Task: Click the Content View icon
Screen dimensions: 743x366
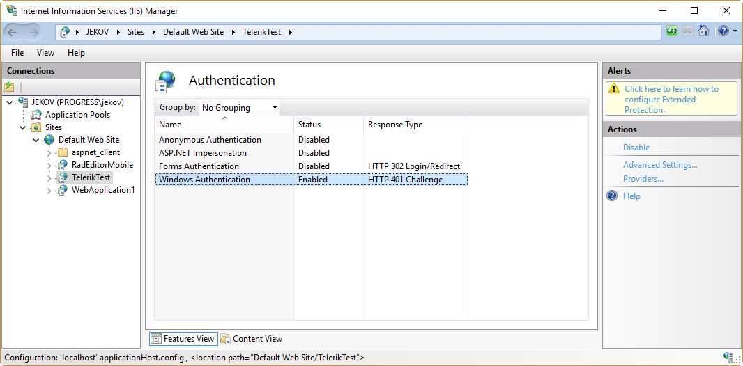Action: tap(225, 339)
